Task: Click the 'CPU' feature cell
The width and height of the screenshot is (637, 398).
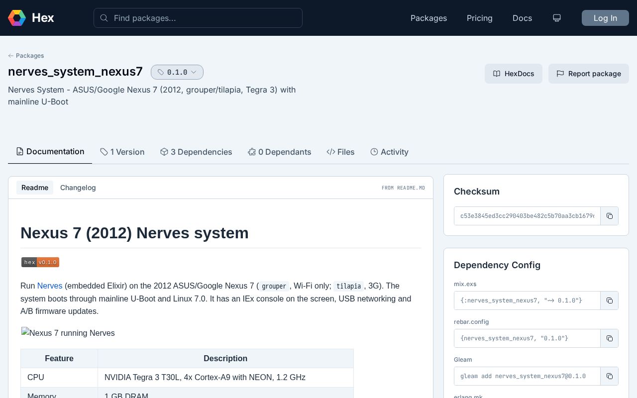Action: [x=59, y=378]
